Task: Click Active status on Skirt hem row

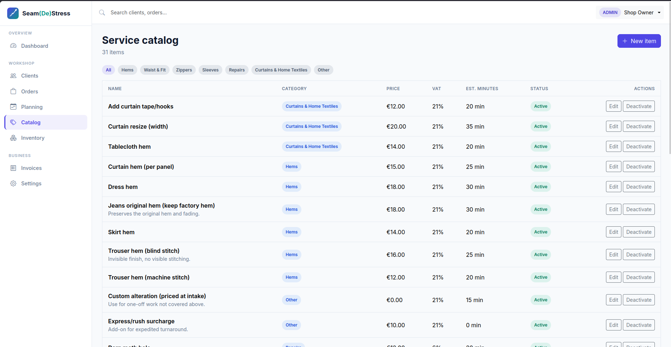Action: (x=541, y=232)
